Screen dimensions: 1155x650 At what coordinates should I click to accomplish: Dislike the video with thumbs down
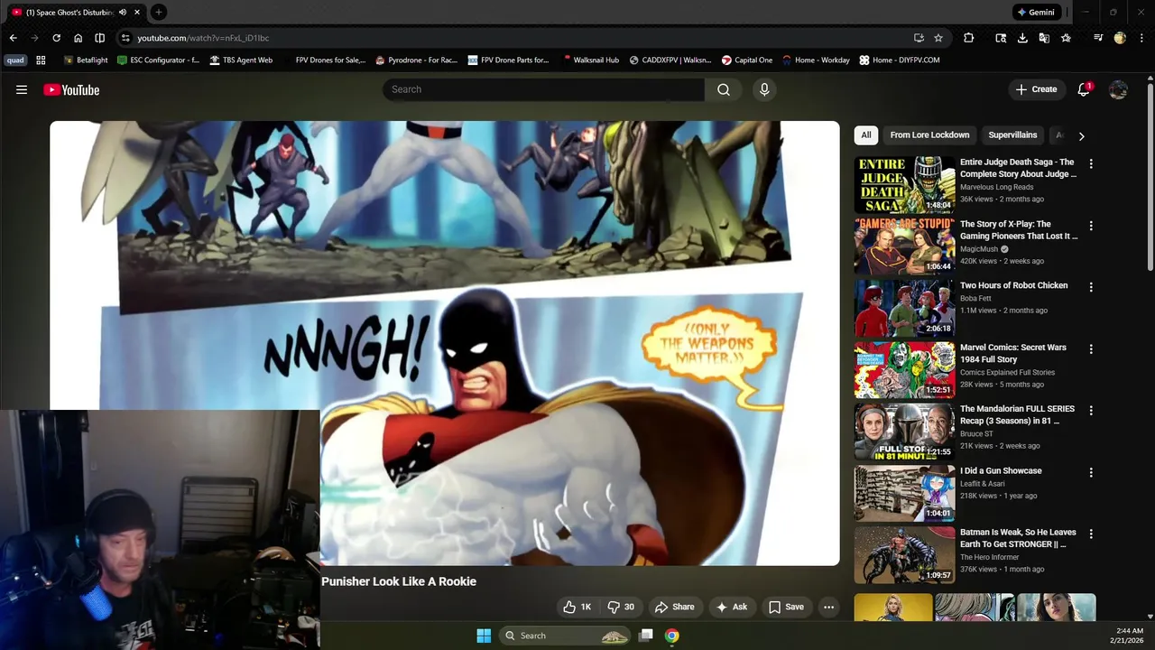pos(621,607)
